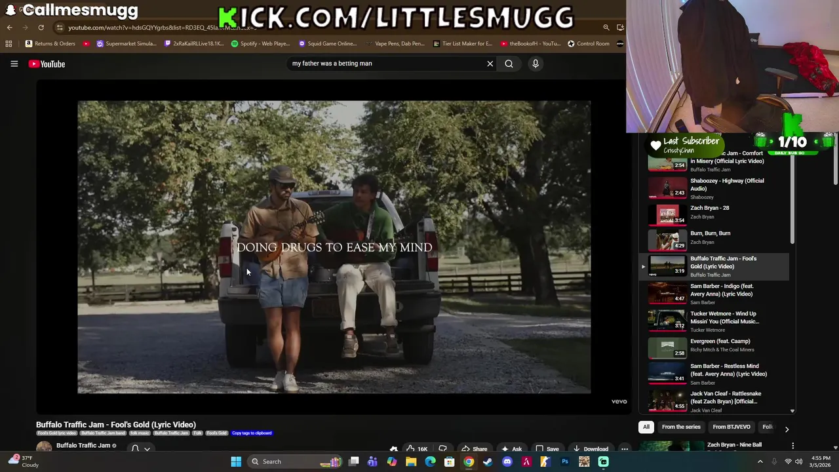Open Tier List Maker bookmark
The width and height of the screenshot is (839, 472).
[x=463, y=44]
